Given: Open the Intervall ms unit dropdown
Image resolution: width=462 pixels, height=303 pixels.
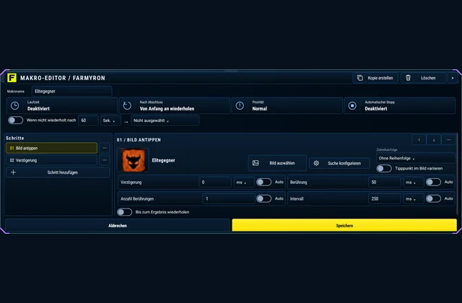Looking at the screenshot, I should tap(414, 199).
